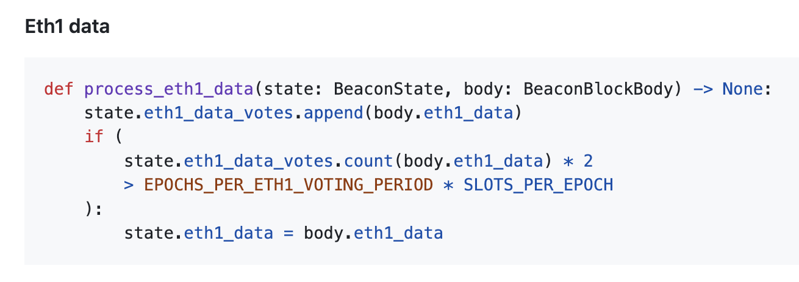The width and height of the screenshot is (799, 282).
Task: Click the EPOCHS_PER_ETH1_VOTING_PERIOD constant
Action: [288, 185]
